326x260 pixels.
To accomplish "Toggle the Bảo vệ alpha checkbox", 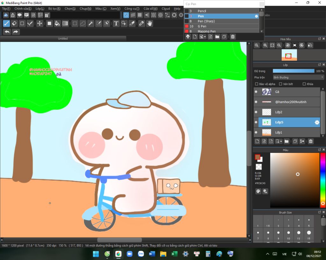I will [x=257, y=84].
